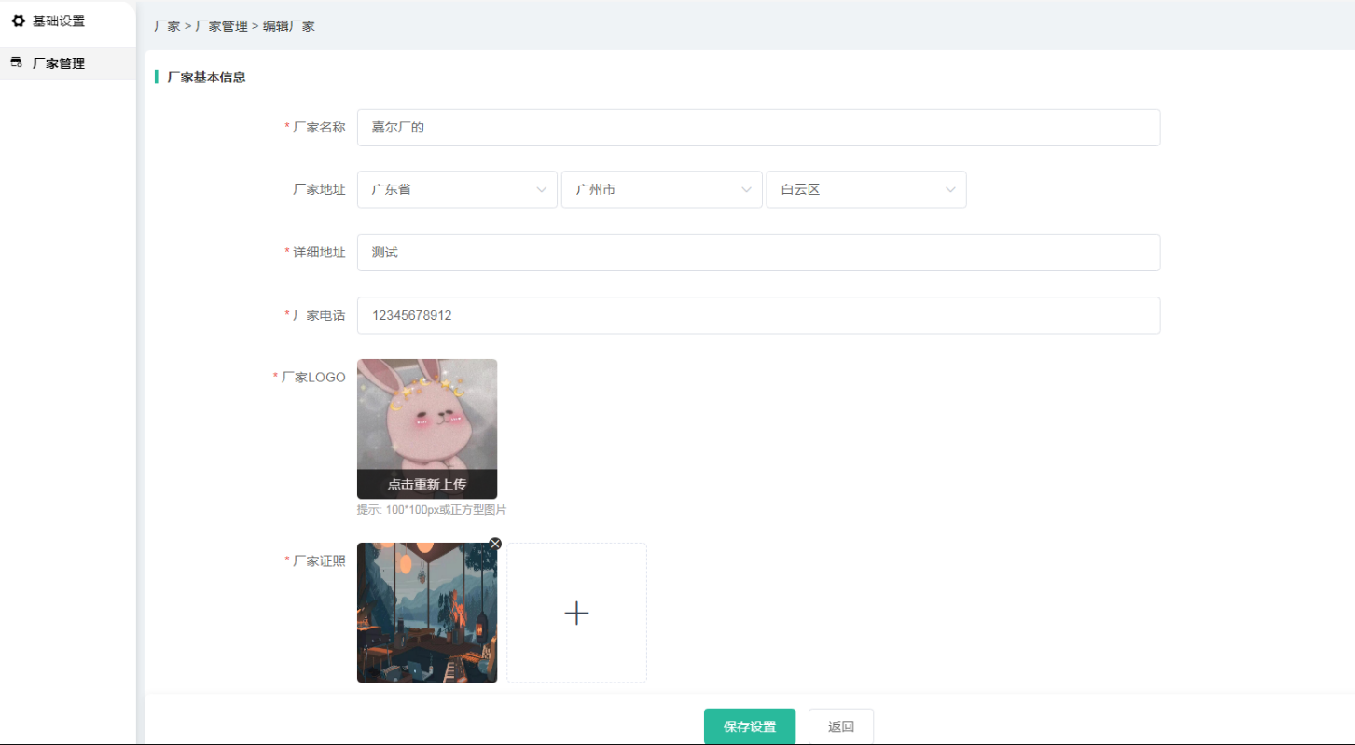This screenshot has height=745, width=1355.
Task: Click 编辑厂家 breadcrumb text
Action: tap(289, 26)
